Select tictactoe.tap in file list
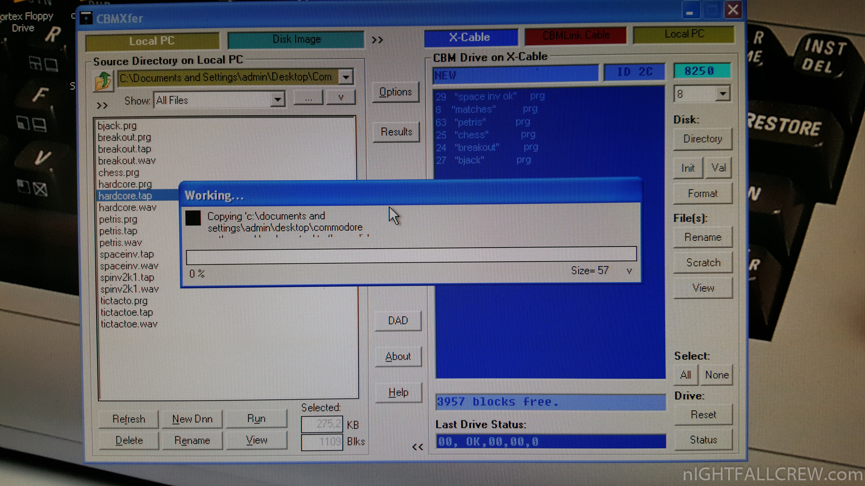Viewport: 865px width, 486px height. (127, 313)
